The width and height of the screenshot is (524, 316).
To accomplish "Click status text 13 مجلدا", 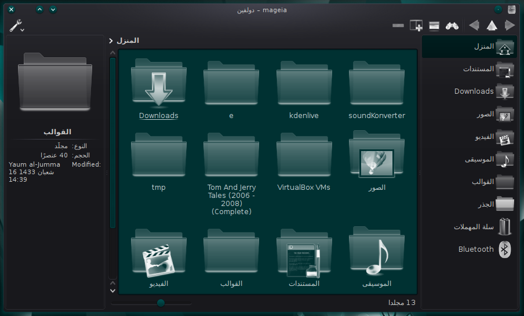I will 402,303.
